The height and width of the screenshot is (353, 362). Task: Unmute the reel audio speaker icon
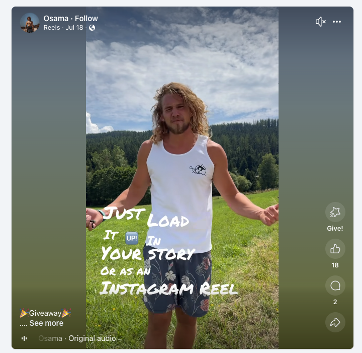pos(320,22)
